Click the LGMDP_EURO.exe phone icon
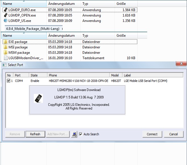Image resolution: width=187 pixels, height=165 pixels. point(5,10)
